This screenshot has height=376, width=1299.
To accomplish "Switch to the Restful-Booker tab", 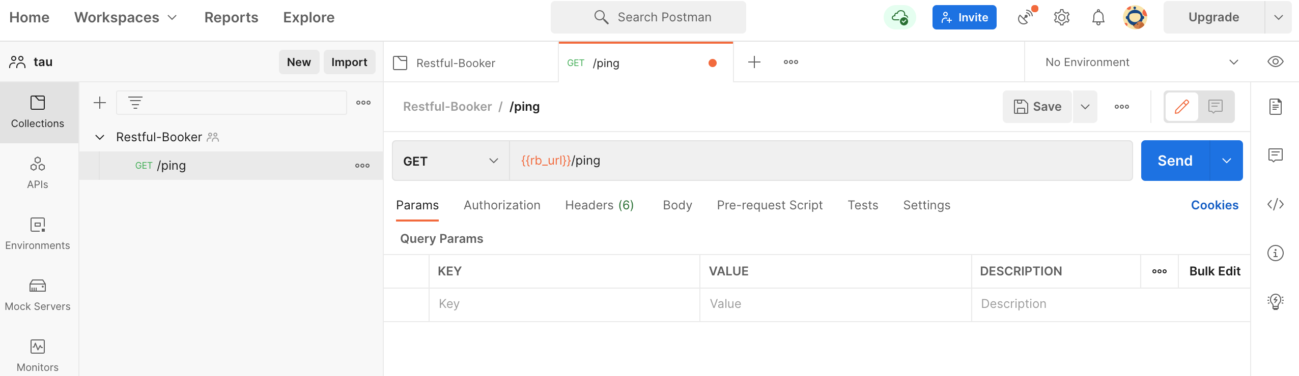I will (x=471, y=62).
